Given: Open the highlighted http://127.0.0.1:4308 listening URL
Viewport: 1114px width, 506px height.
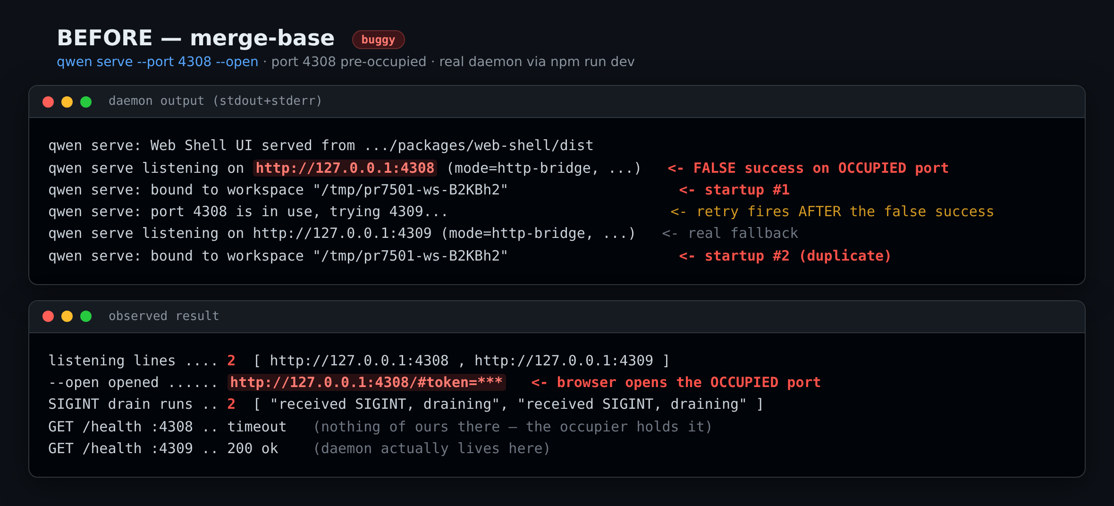Looking at the screenshot, I should coord(345,168).
